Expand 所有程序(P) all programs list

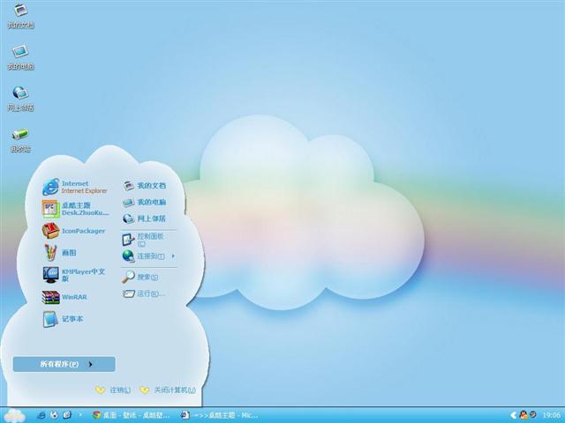(x=64, y=364)
